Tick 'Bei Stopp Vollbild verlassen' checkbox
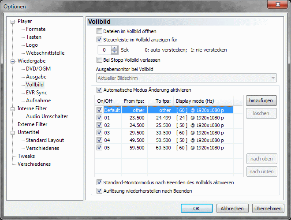The width and height of the screenshot is (291, 220). 99,60
